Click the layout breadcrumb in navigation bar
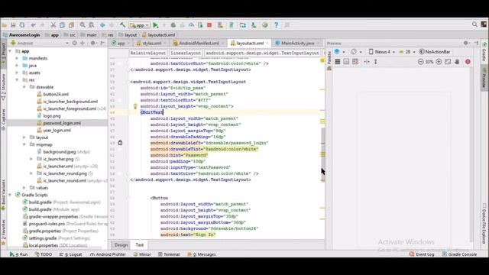The height and width of the screenshot is (275, 489). tap(128, 35)
